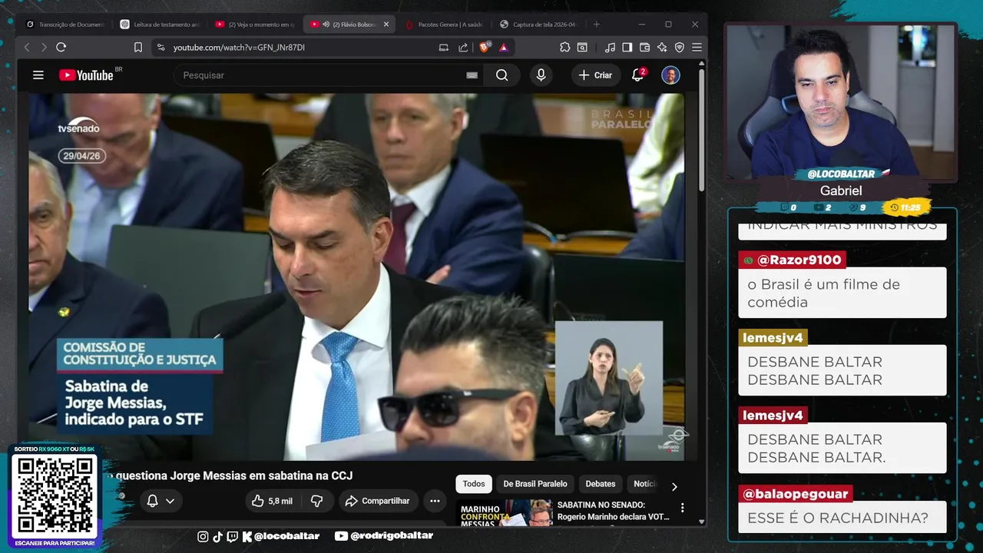Screen dimensions: 983x553
Task: Open Brave Shields lion icon
Action: [x=485, y=48]
